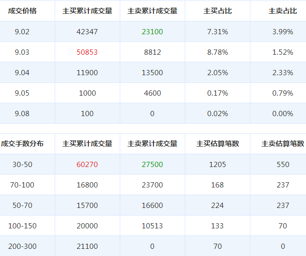Viewport: 306px width, 256px height.
Task: Click the buy ratio 2.05%
Action: click(x=218, y=73)
